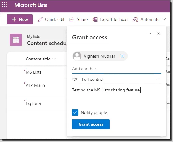Click Vignesh Mudliar avatar icon
Screen dimensions: 173x142
pyautogui.click(x=77, y=56)
